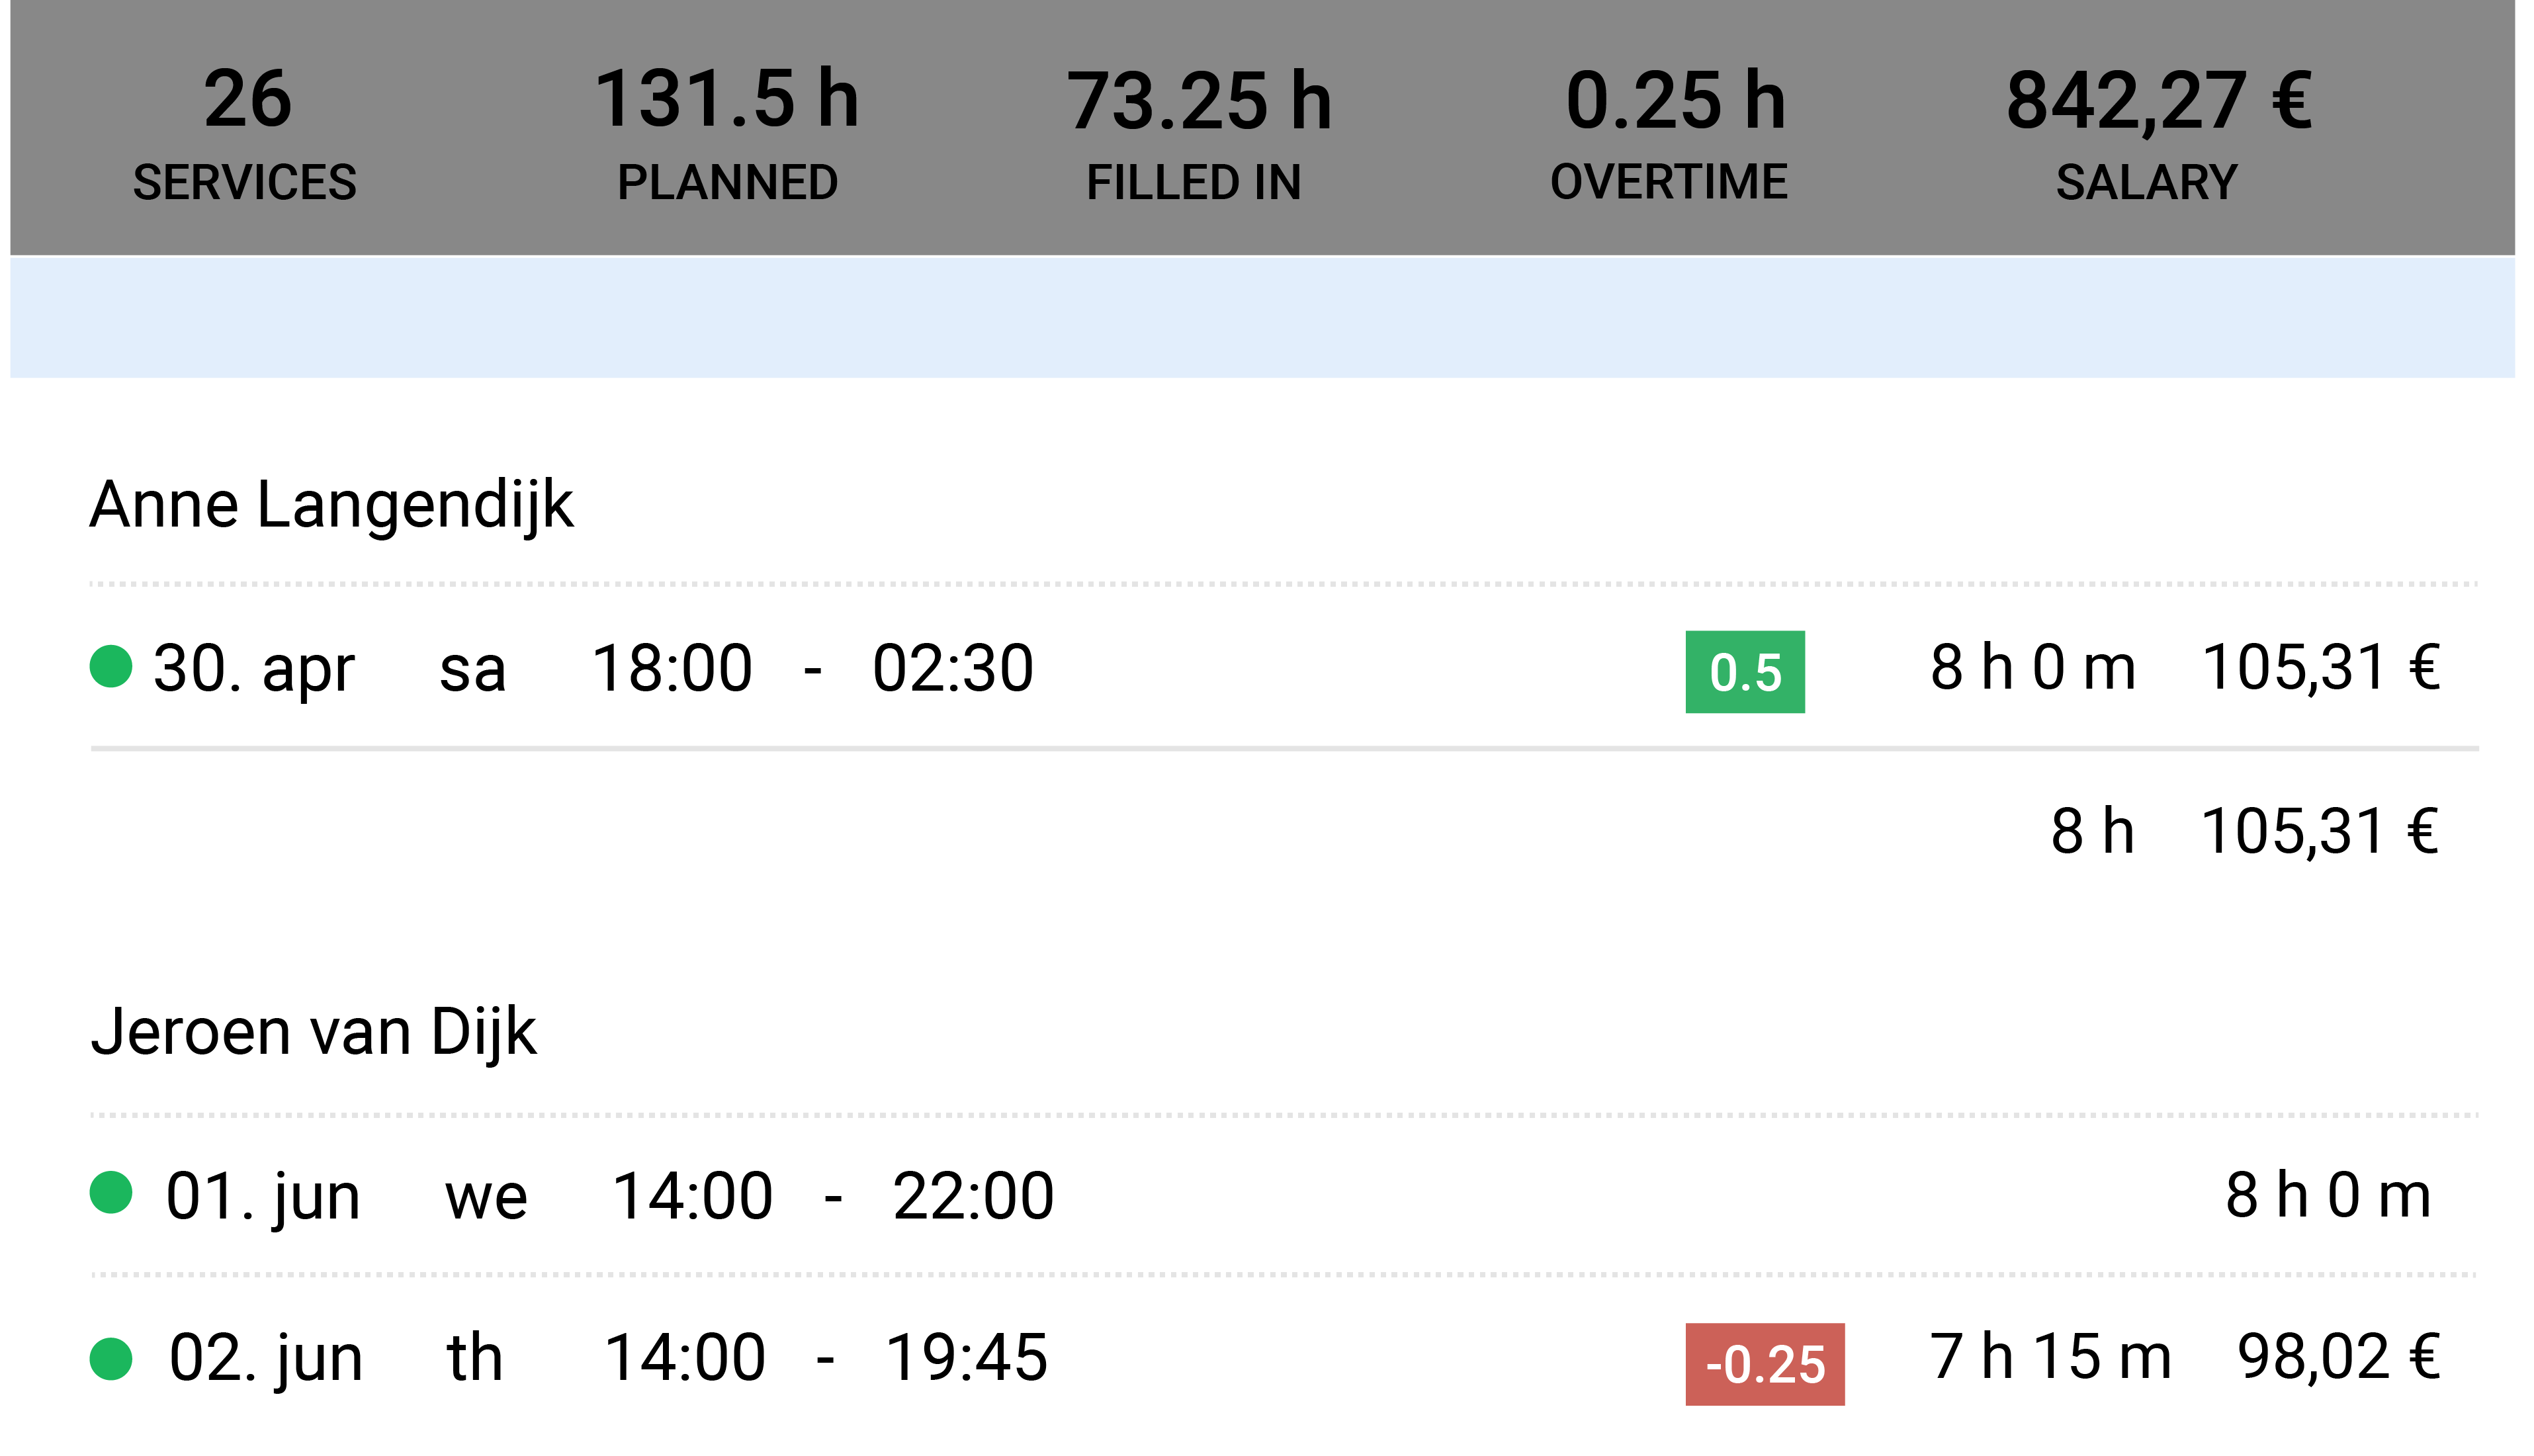Select the green 0.5 overtime badge
Screen dimensions: 2534x1456
[x=1745, y=672]
